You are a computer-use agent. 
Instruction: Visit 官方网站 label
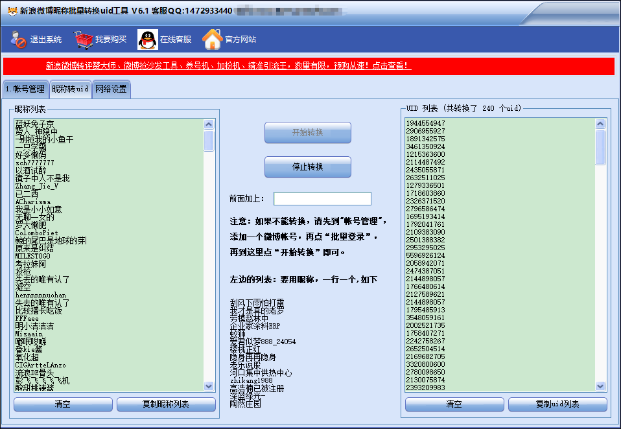click(x=240, y=40)
